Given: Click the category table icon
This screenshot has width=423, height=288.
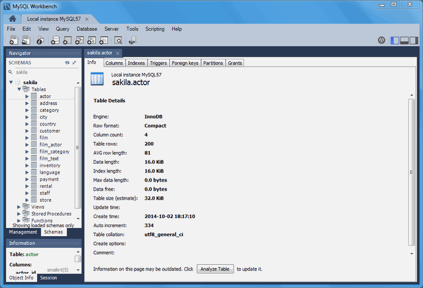Looking at the screenshot, I should pos(34,110).
